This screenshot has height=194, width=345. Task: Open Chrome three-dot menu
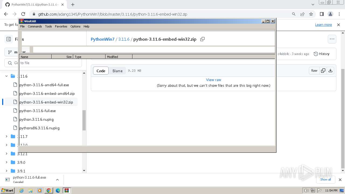339,14
